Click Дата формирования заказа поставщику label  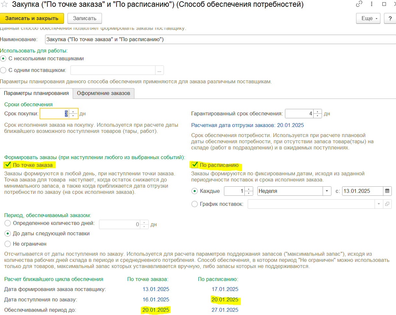coord(55,289)
